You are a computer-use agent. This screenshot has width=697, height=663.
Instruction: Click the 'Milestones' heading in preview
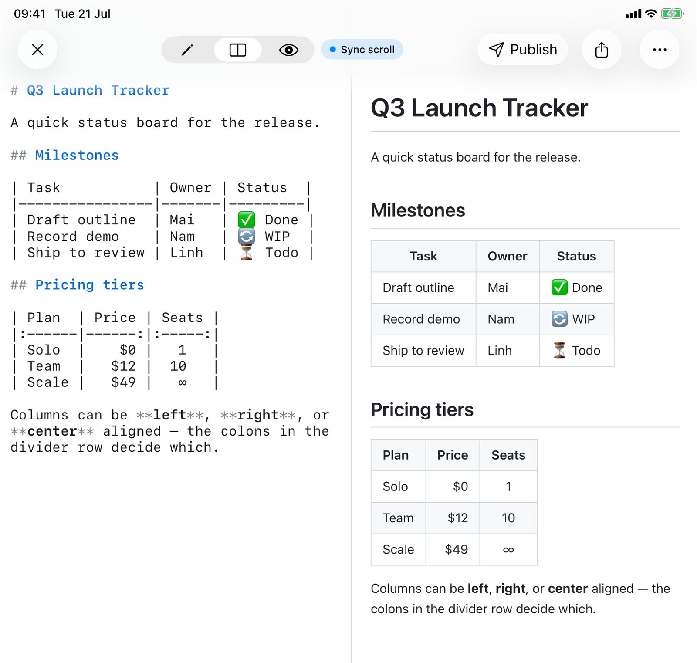(418, 210)
